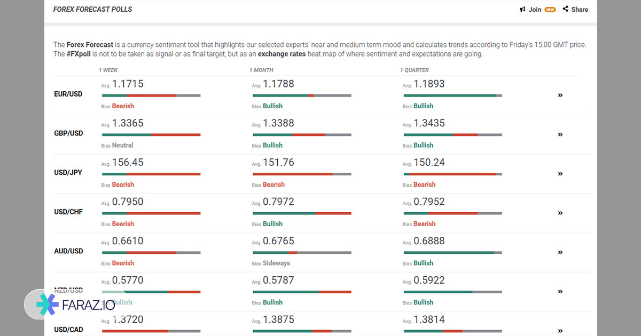Image resolution: width=641 pixels, height=336 pixels.
Task: Expand the USD/JPY row chevron
Action: (560, 174)
